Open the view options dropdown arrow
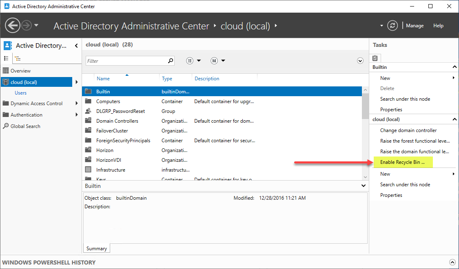This screenshot has height=269, width=459. pyautogui.click(x=199, y=61)
